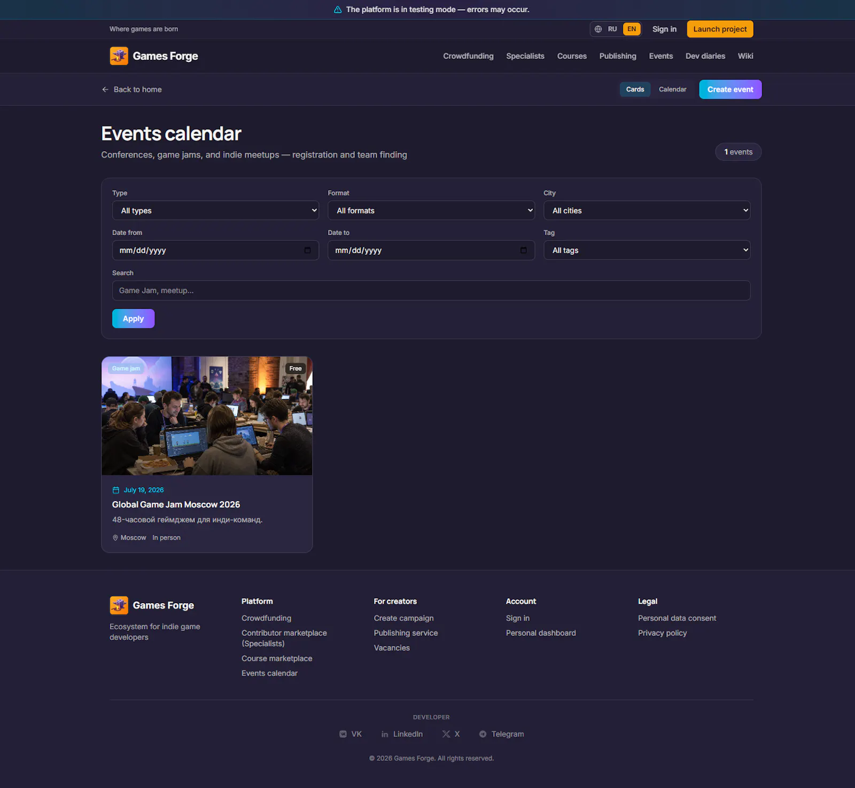This screenshot has width=855, height=788.
Task: Click the Game jam badge on event card
Action: pos(126,369)
